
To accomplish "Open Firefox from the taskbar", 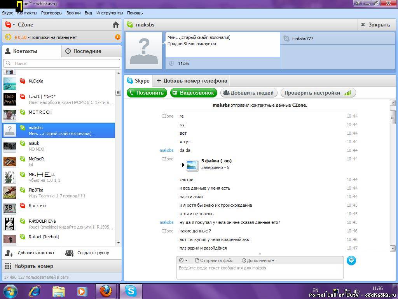I will click(106, 291).
